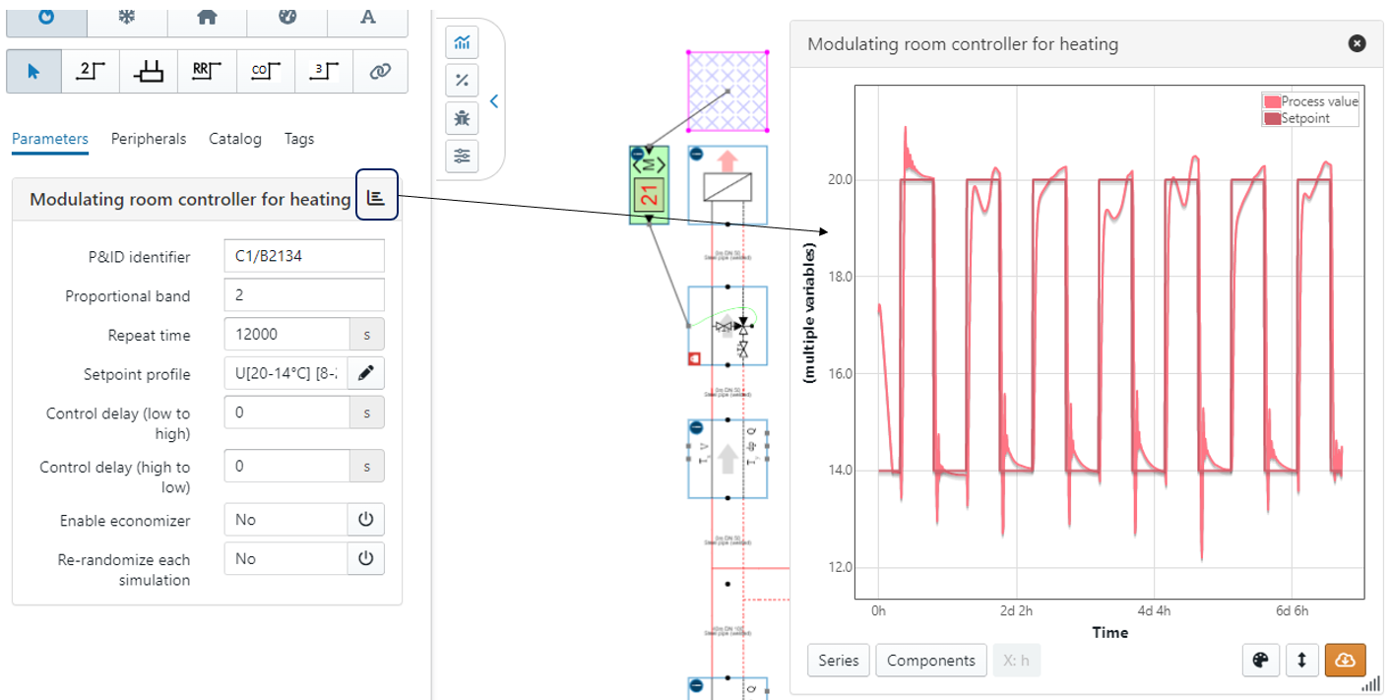1390x700 pixels.
Task: Switch to the Peripherals tab
Action: [x=148, y=139]
